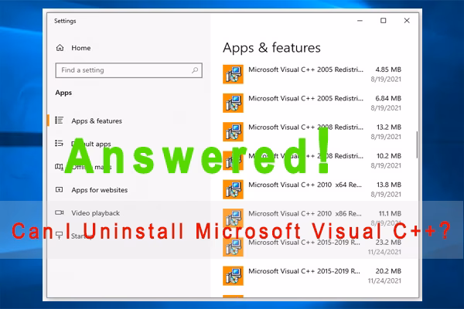464x309 pixels.
Task: Click the Apps & features list icon in sidebar
Action: (59, 121)
